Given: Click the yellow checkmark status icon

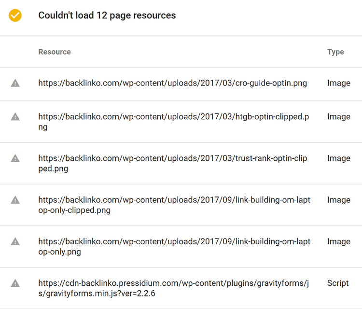Looking at the screenshot, I should click(15, 15).
